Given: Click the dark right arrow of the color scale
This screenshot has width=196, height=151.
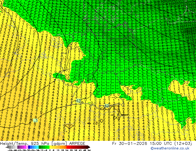Looking at the screenshot, I should [x=89, y=147].
